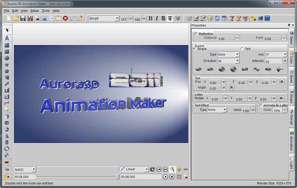Switch to the Bevel side tab
This screenshot has width=297, height=188.
[292, 77]
